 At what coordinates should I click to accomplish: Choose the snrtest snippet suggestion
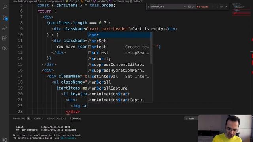(119, 52)
